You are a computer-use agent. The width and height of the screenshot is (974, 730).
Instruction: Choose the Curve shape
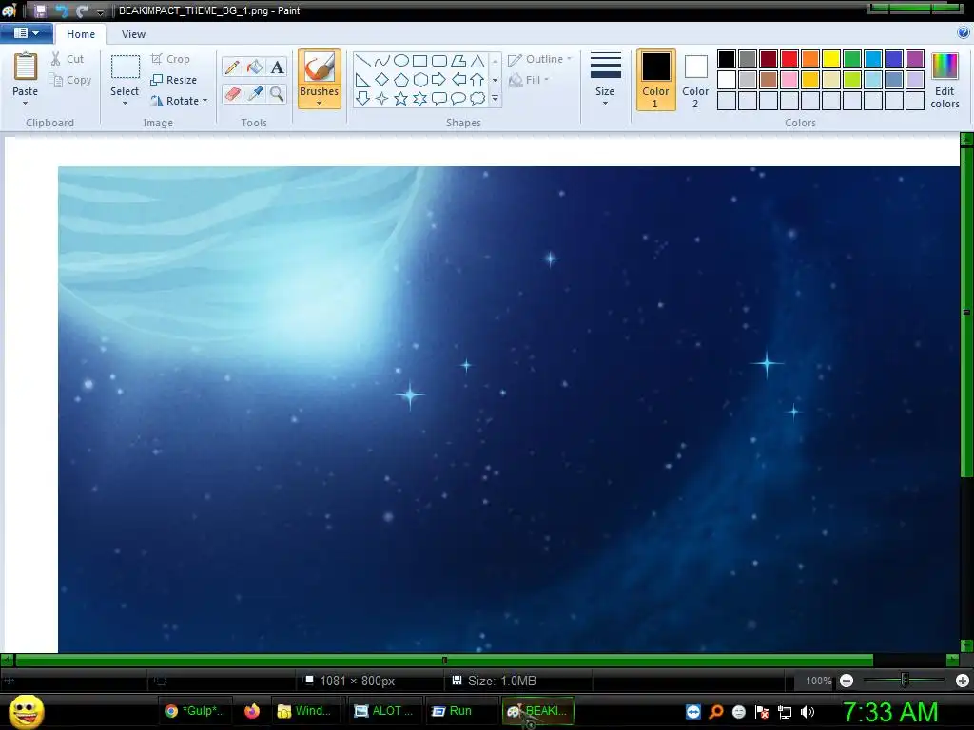pos(382,60)
